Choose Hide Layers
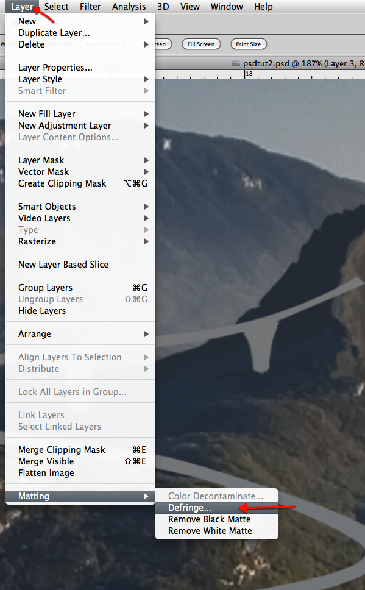 click(80, 311)
